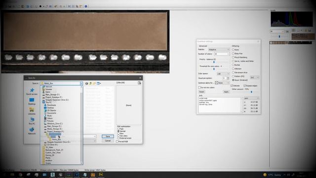The height and width of the screenshot is (178, 316).
Task: Open the weather widget showing 17°C Sunny
Action: [272, 175]
